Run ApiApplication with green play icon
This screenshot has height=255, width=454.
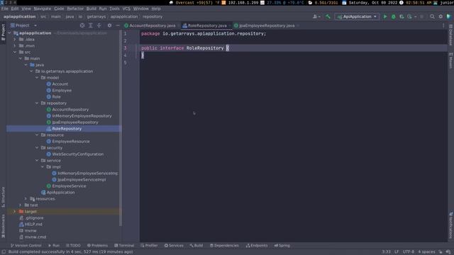[385, 17]
